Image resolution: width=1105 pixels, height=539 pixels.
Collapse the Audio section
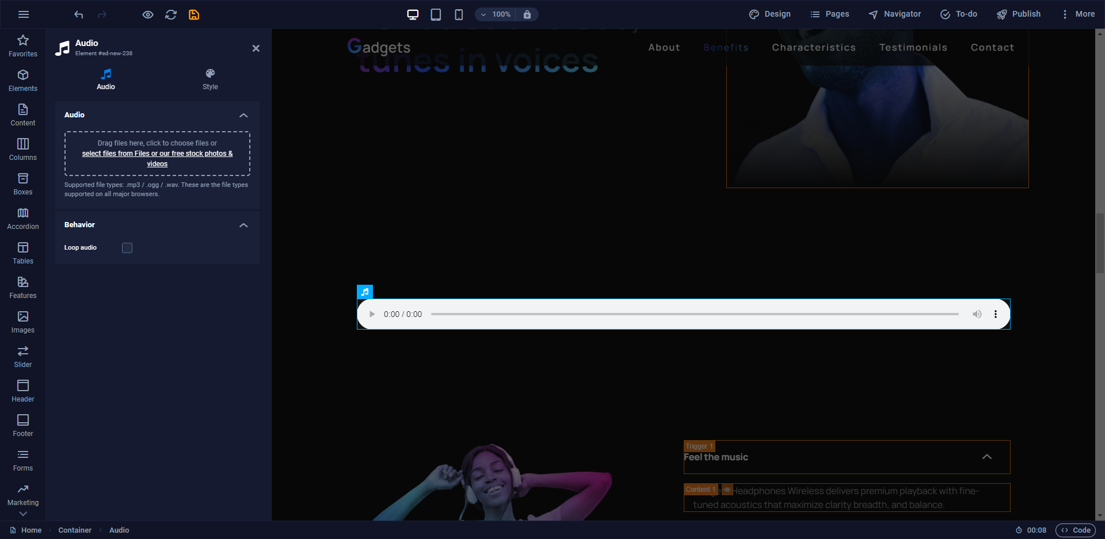coord(243,115)
